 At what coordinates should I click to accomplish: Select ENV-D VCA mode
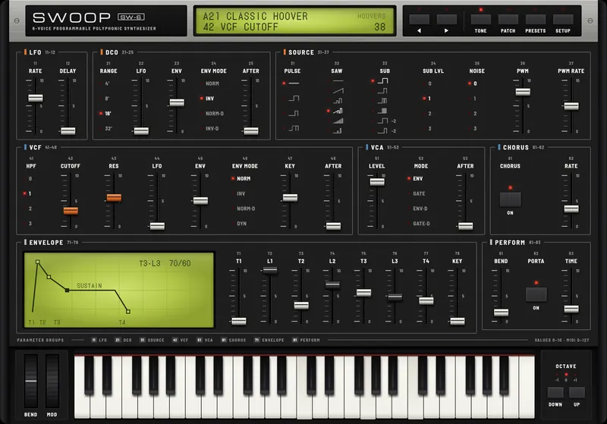tap(420, 209)
